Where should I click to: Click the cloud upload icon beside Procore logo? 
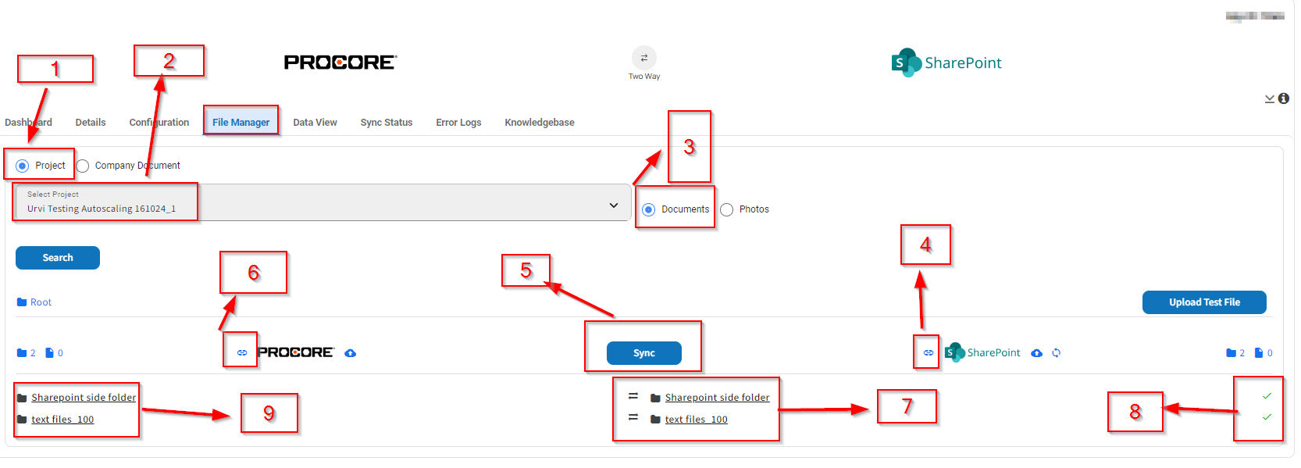pos(351,353)
